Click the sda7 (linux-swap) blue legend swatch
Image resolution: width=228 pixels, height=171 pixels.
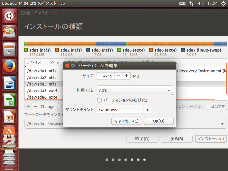[x=183, y=50]
